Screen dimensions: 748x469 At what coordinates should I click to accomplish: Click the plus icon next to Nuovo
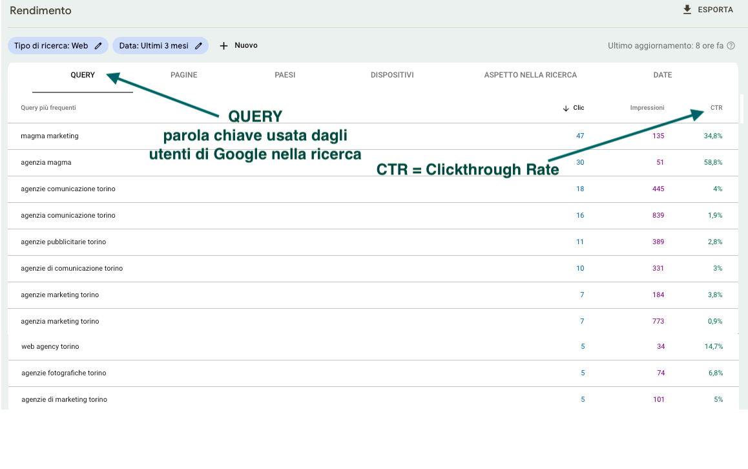[x=223, y=45]
